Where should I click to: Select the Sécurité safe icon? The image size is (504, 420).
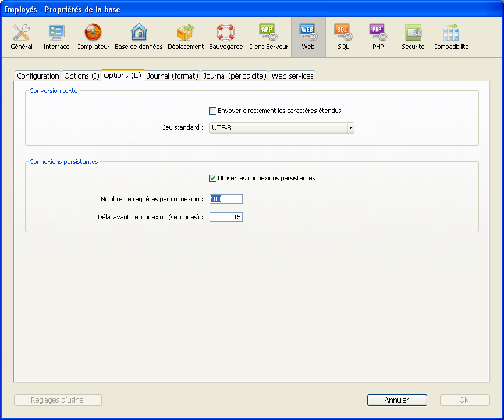point(413,37)
